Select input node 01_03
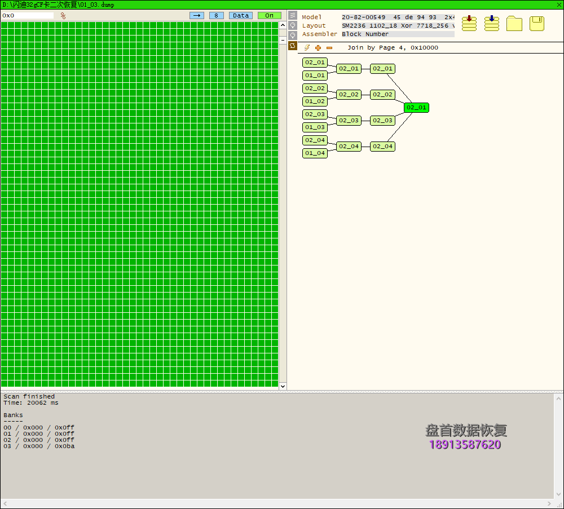564x509 pixels. click(x=315, y=127)
